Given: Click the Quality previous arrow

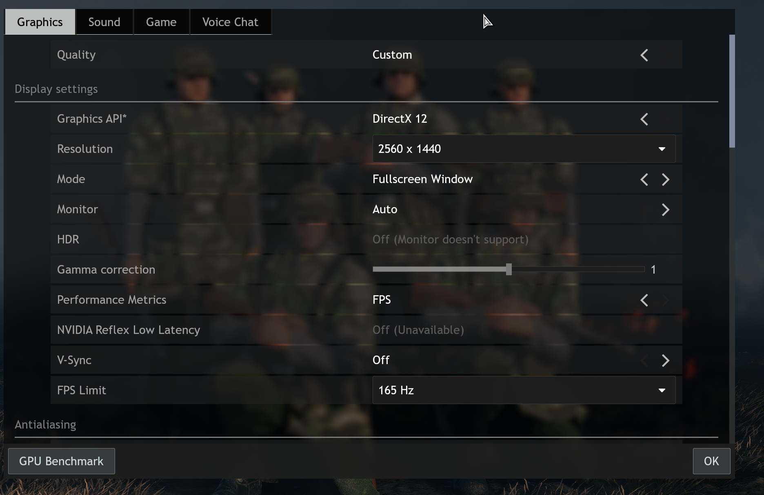Looking at the screenshot, I should (x=644, y=55).
